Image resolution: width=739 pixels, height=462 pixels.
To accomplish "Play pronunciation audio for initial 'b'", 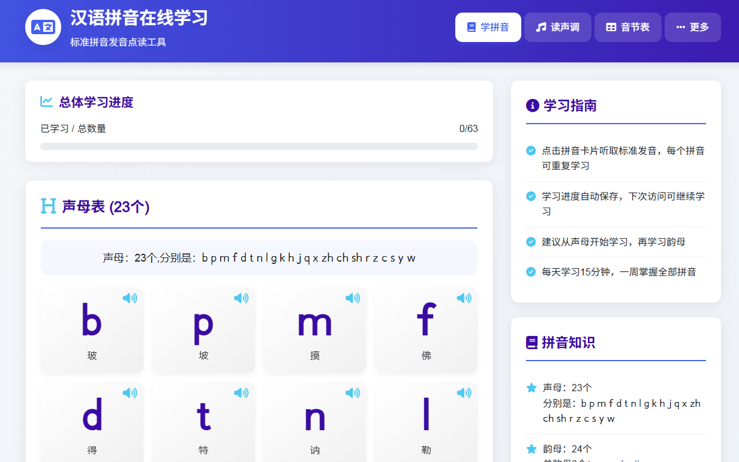I will pos(130,297).
